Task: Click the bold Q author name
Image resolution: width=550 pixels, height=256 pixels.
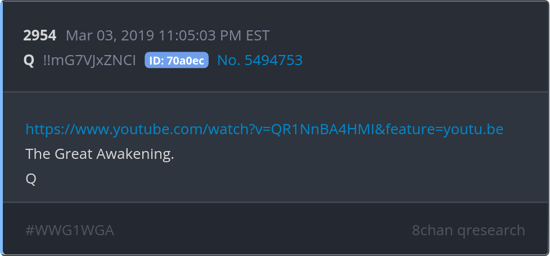Action: [x=29, y=61]
